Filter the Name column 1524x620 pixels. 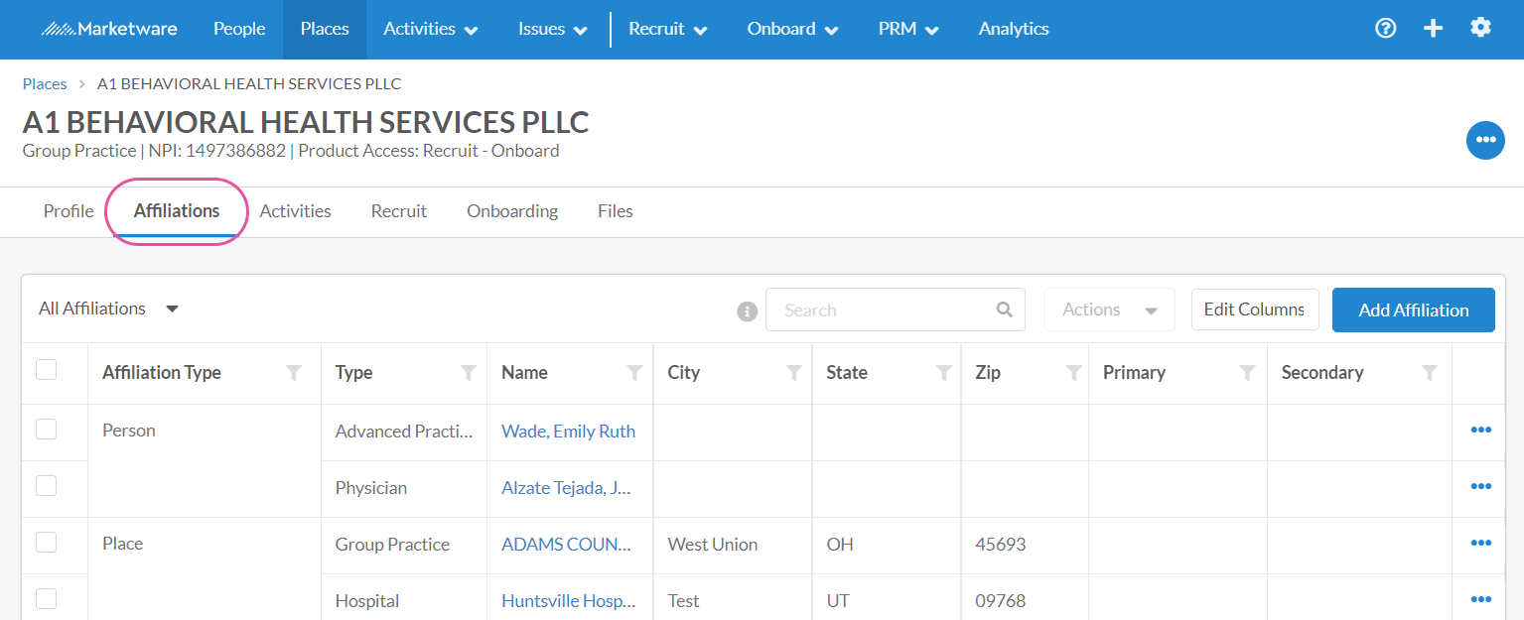point(634,373)
